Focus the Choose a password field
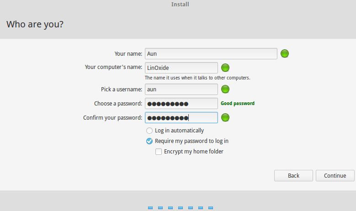The image size is (356, 211). pyautogui.click(x=181, y=104)
